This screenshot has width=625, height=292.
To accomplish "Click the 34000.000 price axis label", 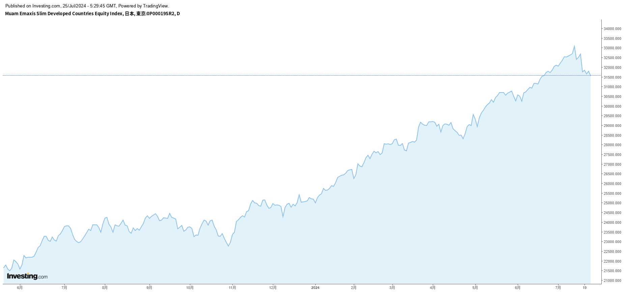I will click(x=612, y=29).
